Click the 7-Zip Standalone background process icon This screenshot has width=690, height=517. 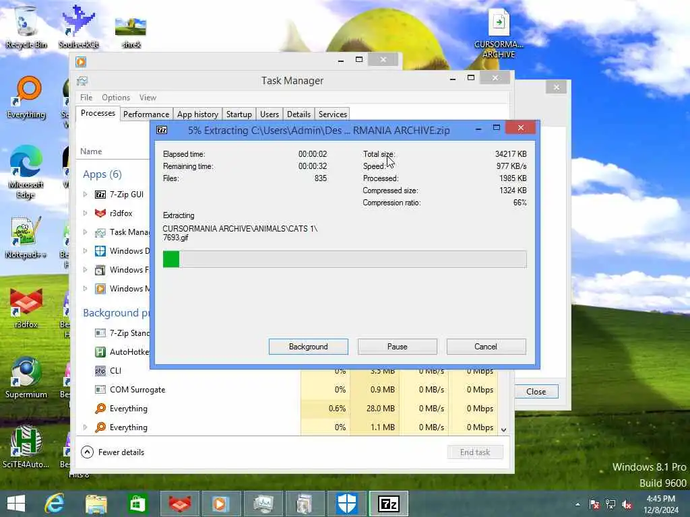(x=100, y=333)
